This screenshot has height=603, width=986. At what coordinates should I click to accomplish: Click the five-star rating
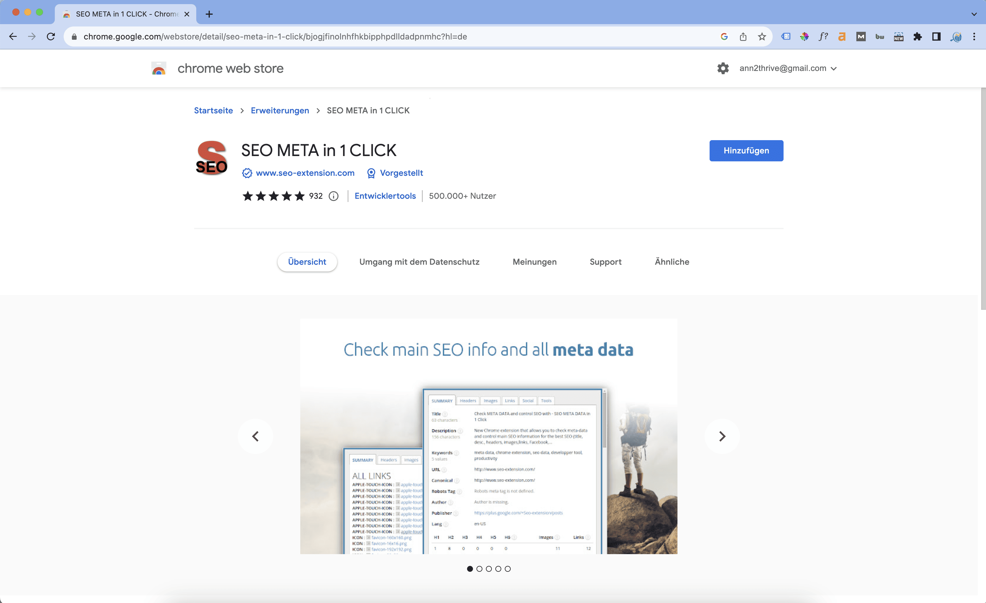click(x=274, y=196)
